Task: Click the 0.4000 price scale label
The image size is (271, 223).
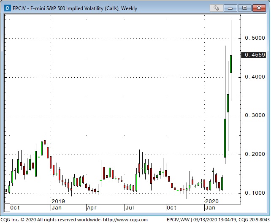Action: tap(255, 77)
